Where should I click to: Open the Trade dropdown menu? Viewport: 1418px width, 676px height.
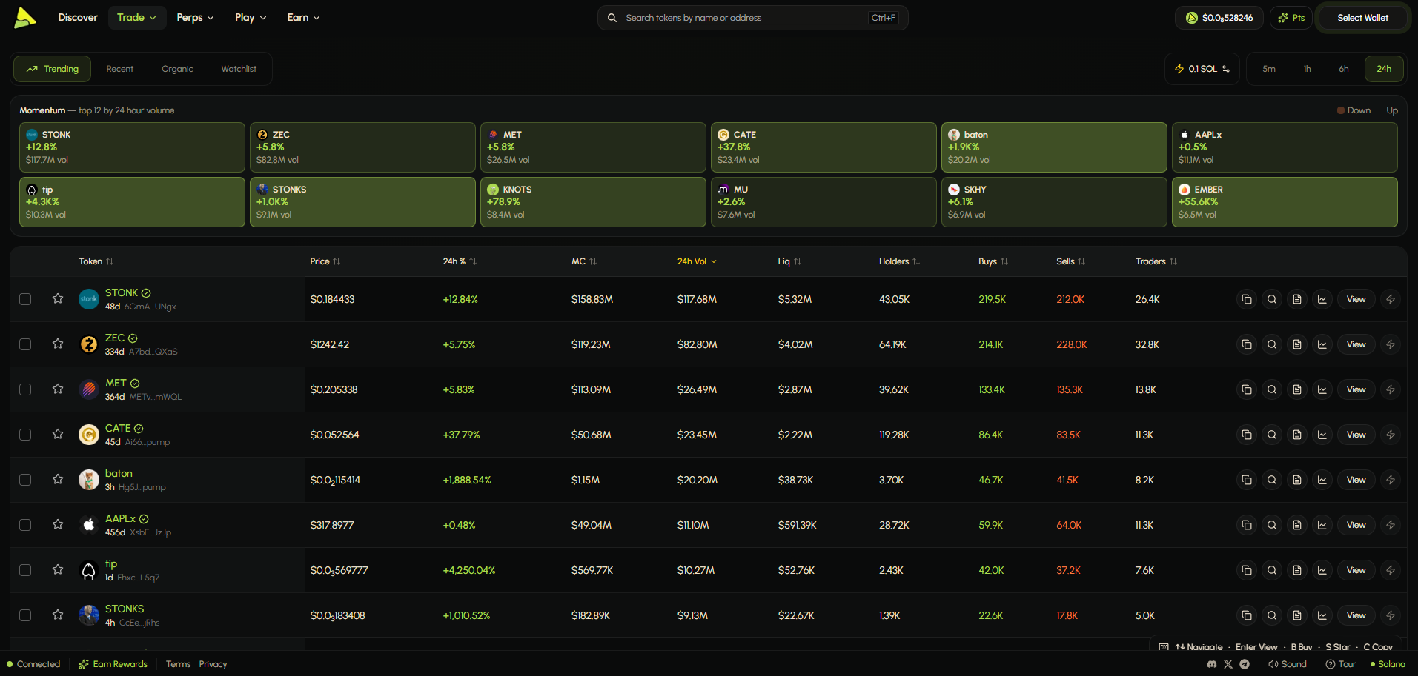137,17
